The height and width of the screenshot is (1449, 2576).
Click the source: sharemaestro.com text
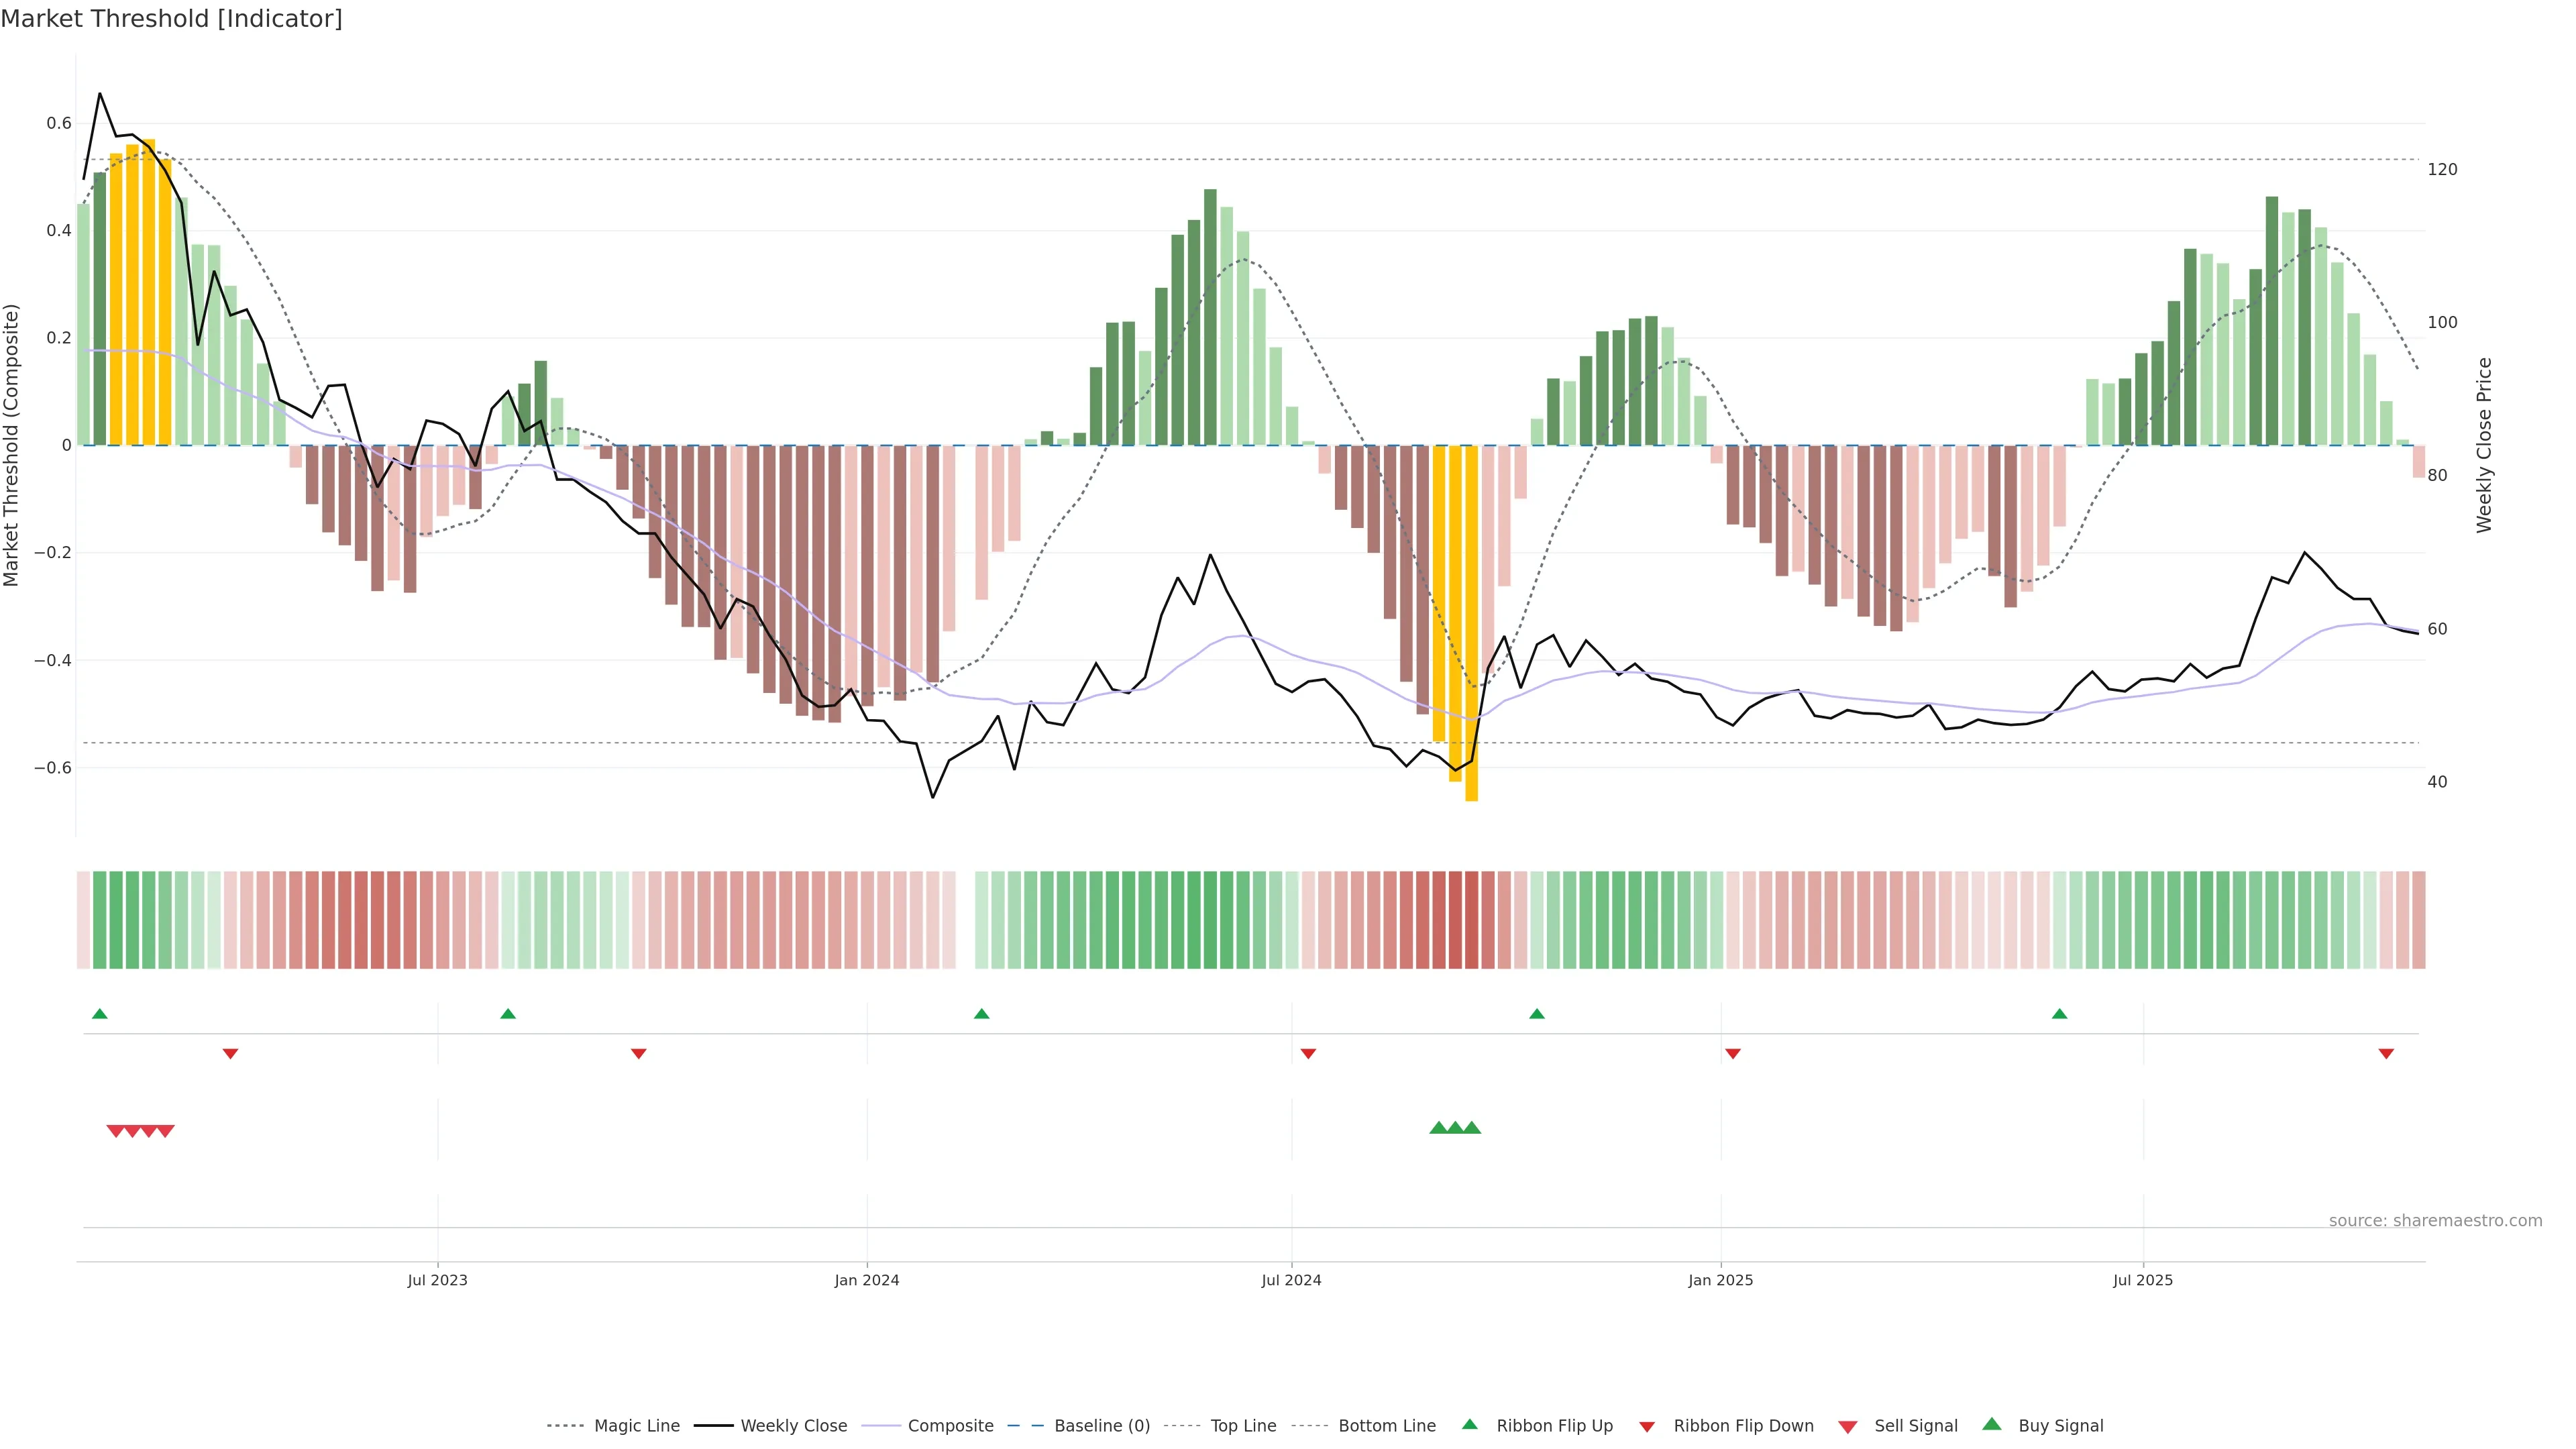[2435, 1221]
